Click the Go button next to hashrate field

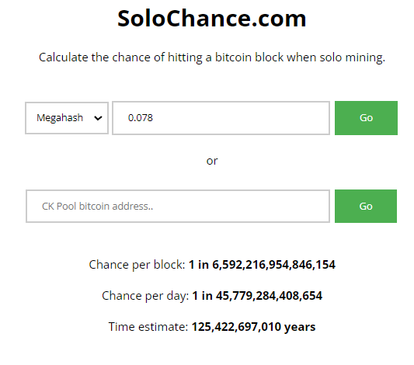366,118
